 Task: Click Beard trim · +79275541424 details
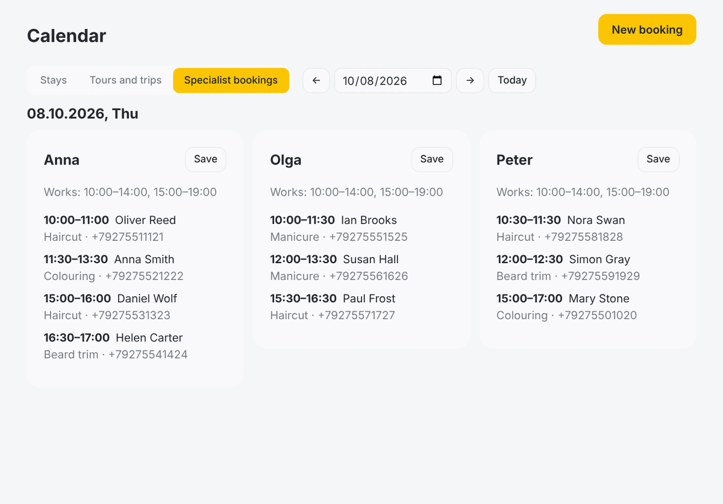116,355
